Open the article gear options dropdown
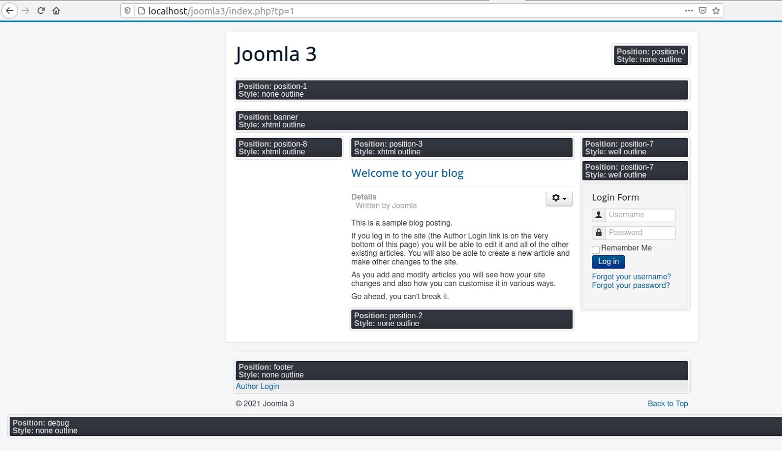 pyautogui.click(x=559, y=198)
